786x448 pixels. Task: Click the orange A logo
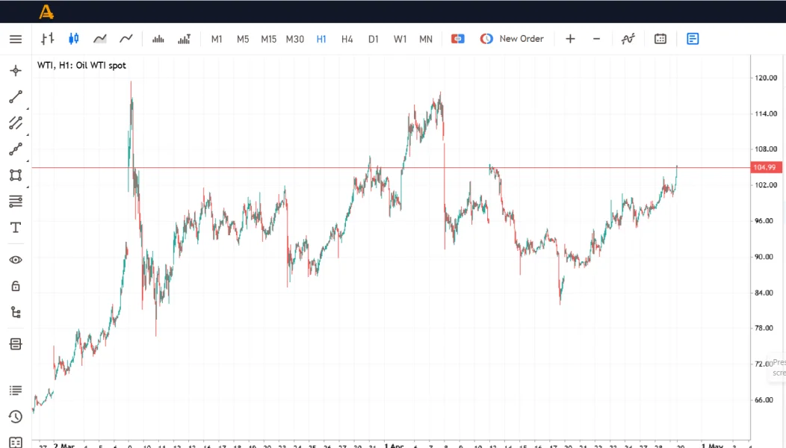46,12
